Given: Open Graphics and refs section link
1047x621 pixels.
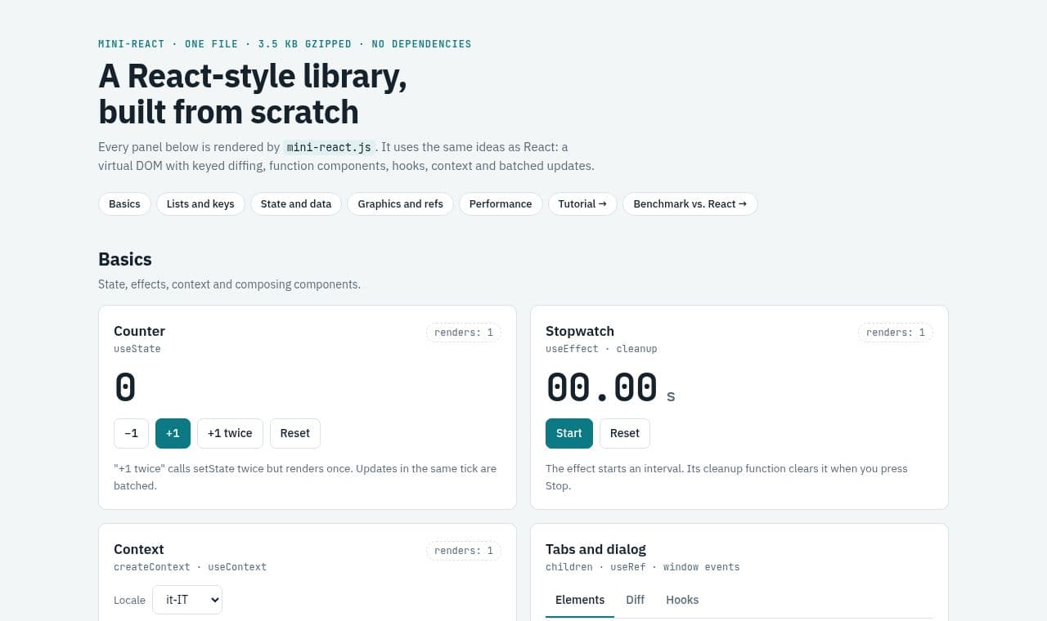Looking at the screenshot, I should pos(401,203).
